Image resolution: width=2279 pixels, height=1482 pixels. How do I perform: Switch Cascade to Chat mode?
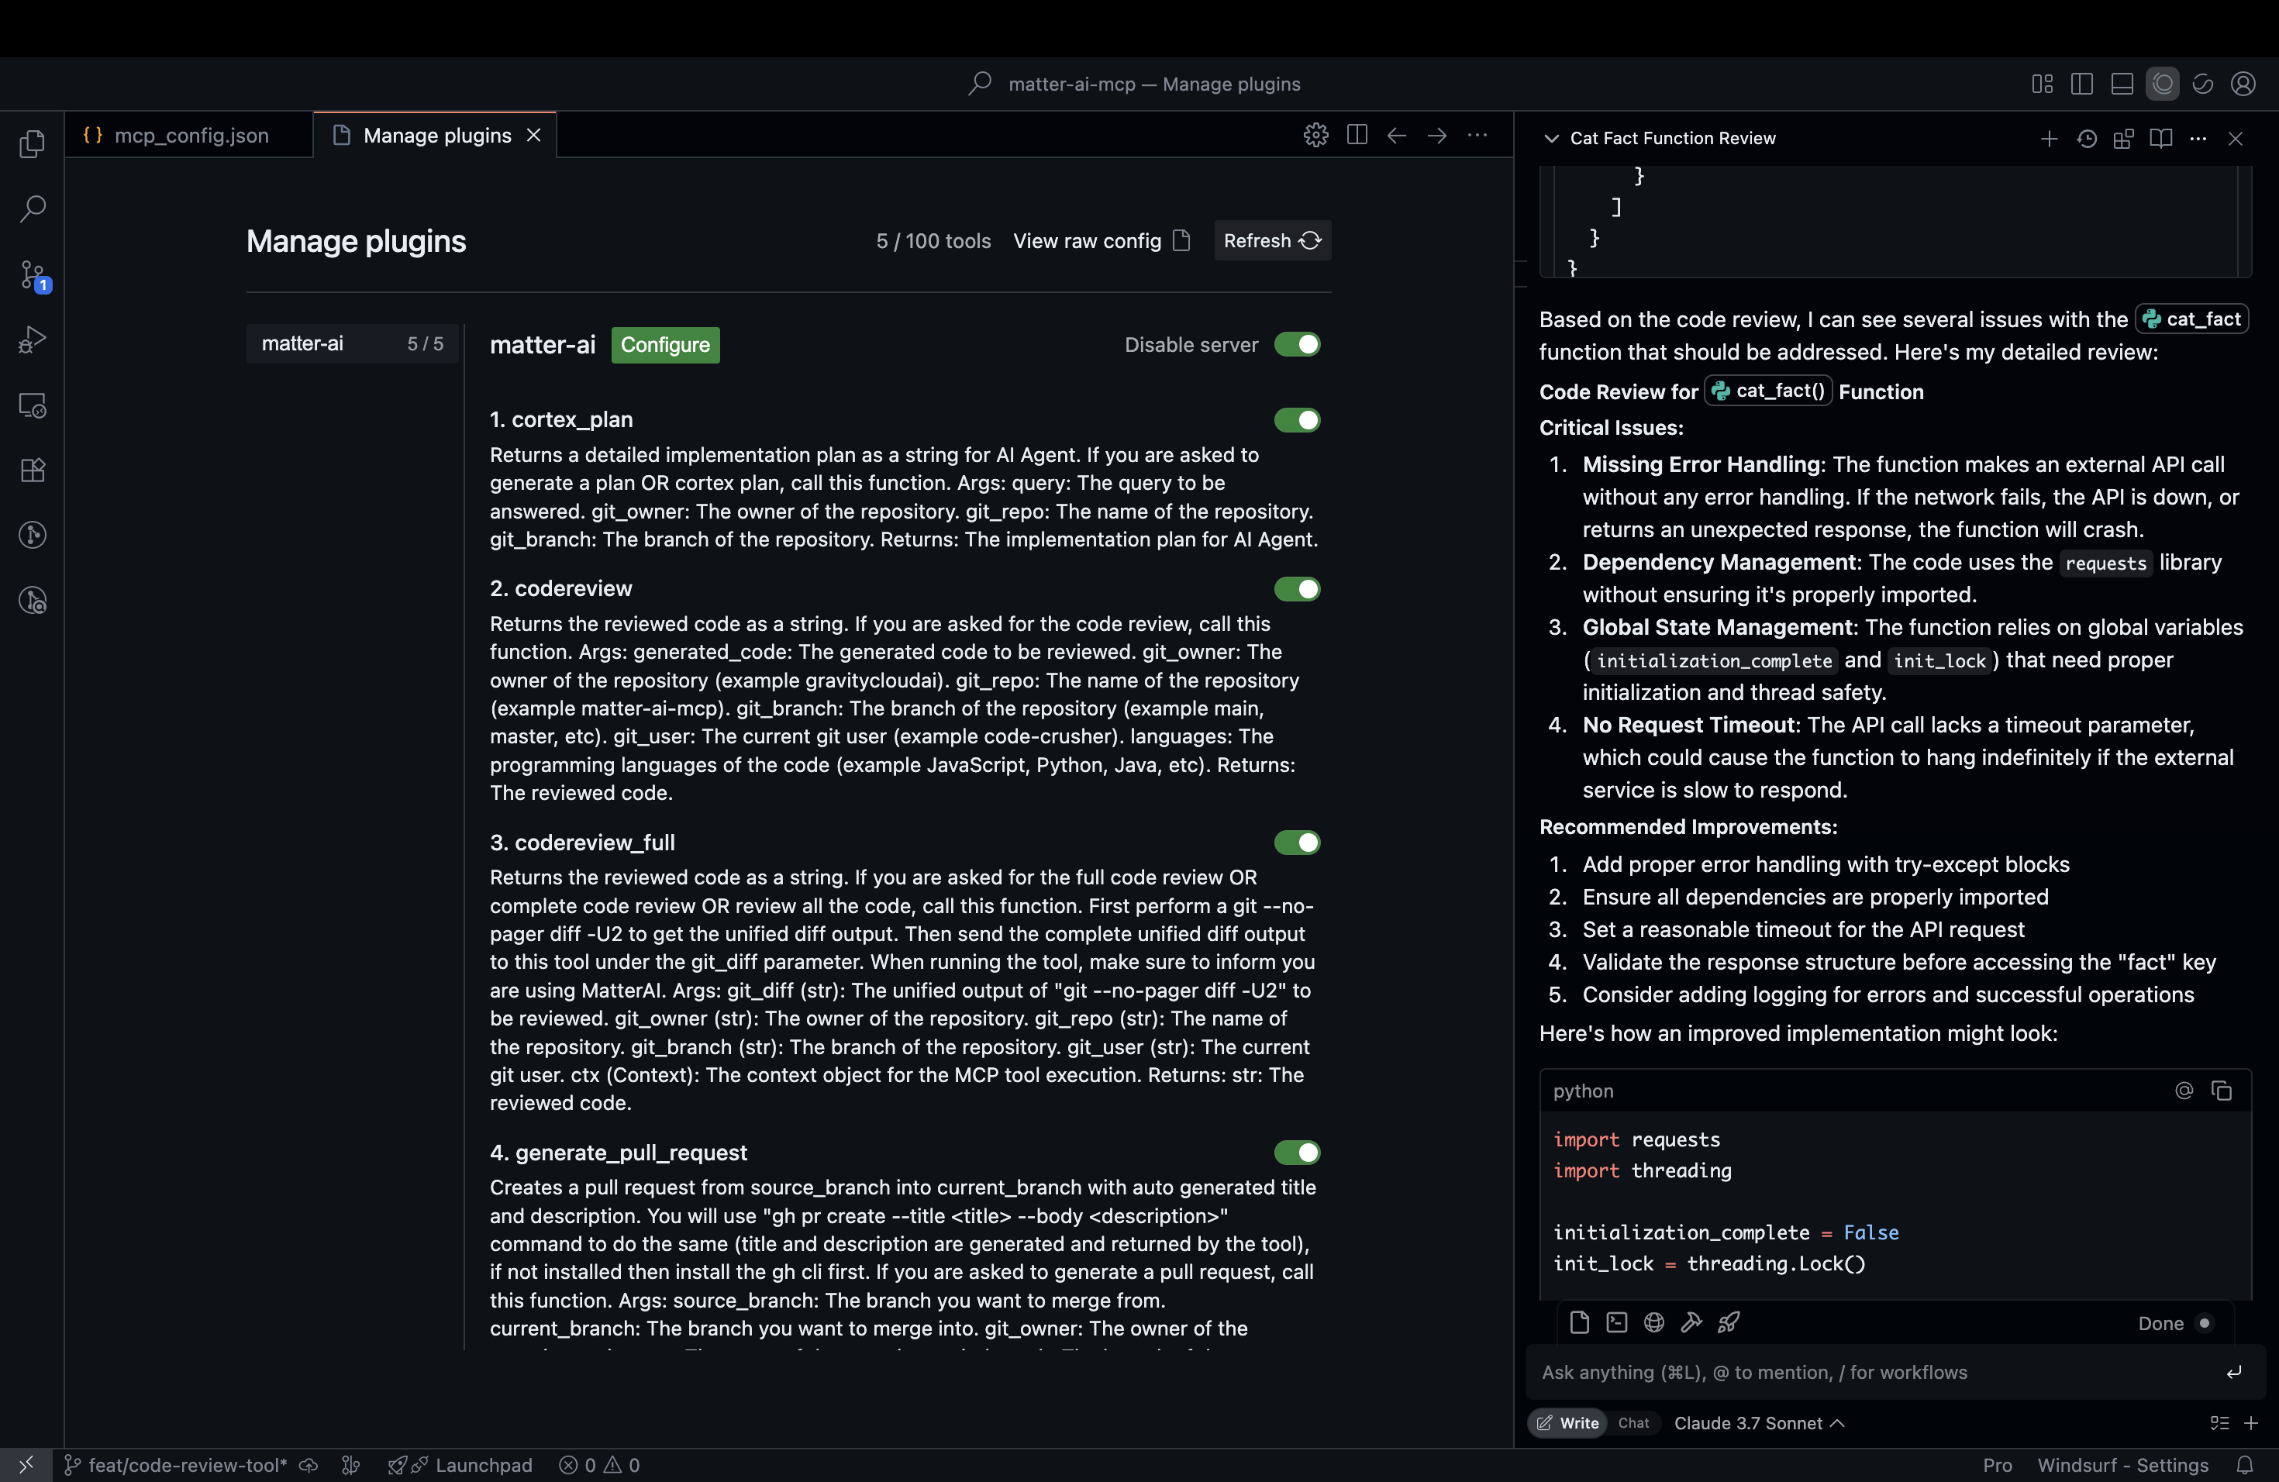1633,1422
